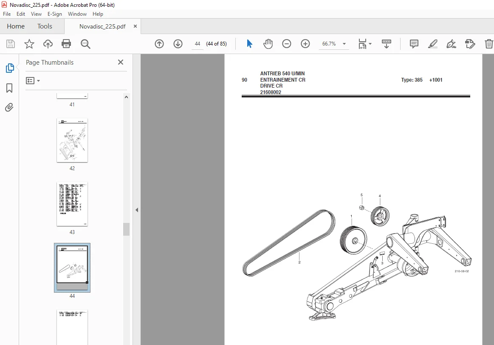The image size is (494, 345).
Task: Click the 'Page Thumbnails' panel title
Action: click(49, 63)
